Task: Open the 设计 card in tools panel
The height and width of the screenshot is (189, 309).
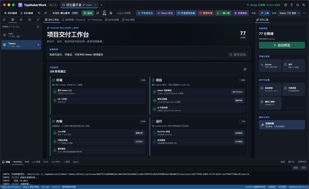Action: (294, 66)
